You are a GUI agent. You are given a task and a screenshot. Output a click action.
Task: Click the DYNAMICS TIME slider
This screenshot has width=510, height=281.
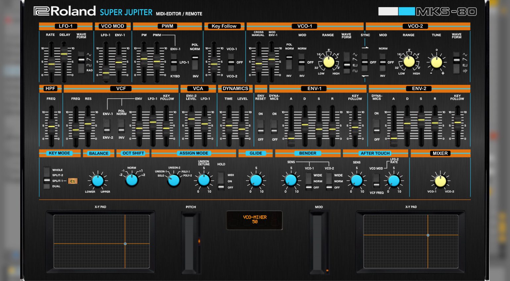tap(229, 126)
